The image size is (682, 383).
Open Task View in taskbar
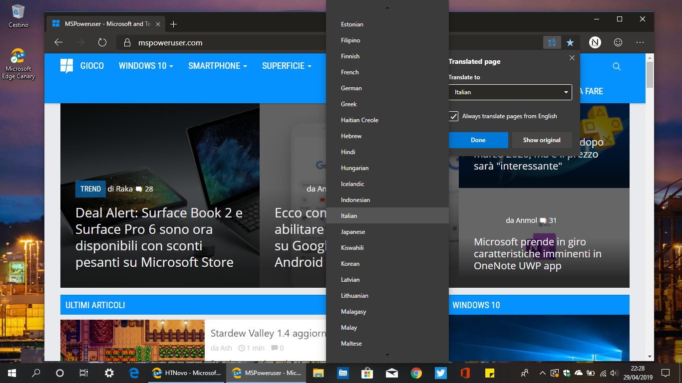pos(84,373)
